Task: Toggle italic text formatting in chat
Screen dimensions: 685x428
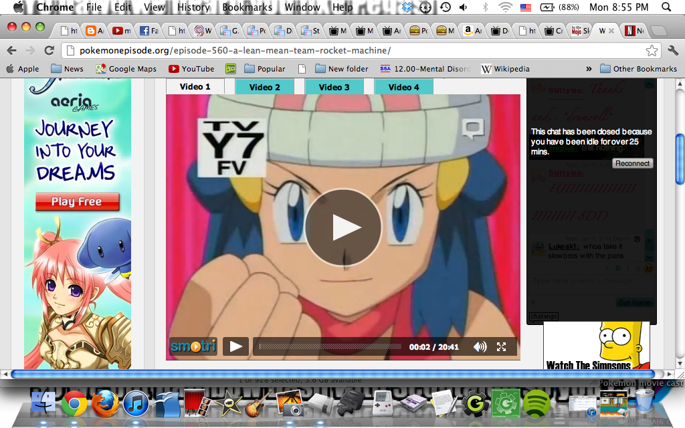Action: (628, 267)
